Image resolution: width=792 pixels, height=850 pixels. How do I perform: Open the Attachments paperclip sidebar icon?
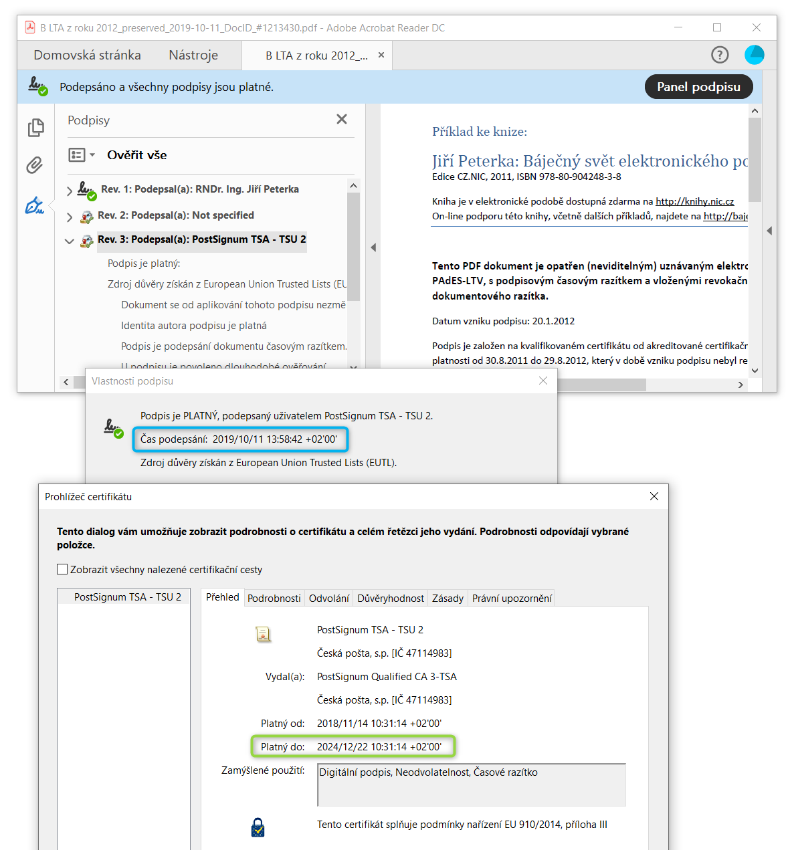click(x=35, y=165)
